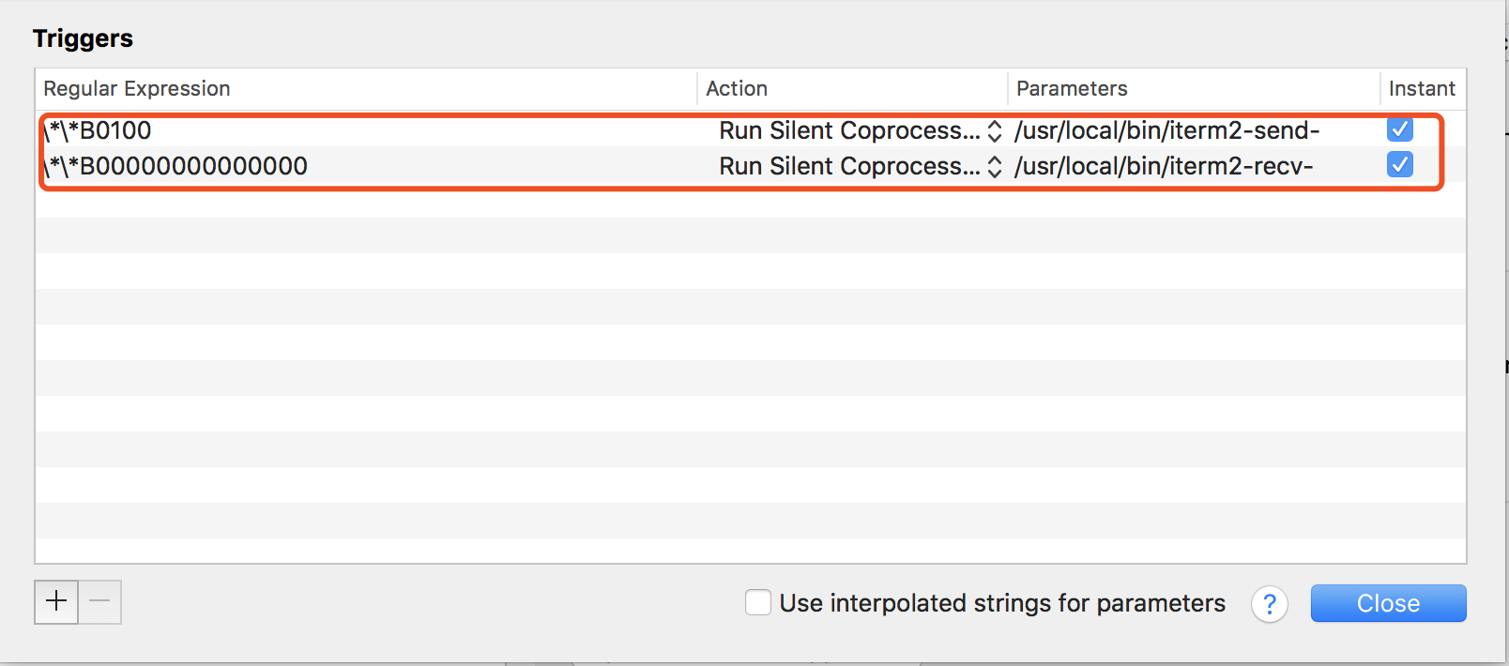Click the minus button to remove trigger
Viewport: 1509px width, 666px height.
tap(100, 601)
